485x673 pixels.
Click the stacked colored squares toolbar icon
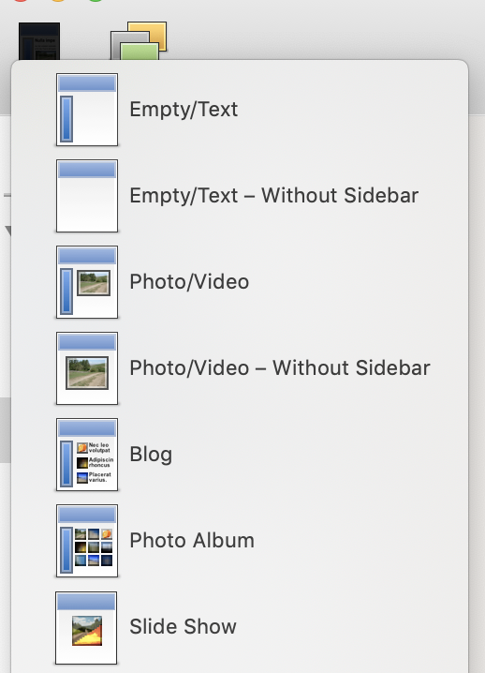[x=139, y=41]
